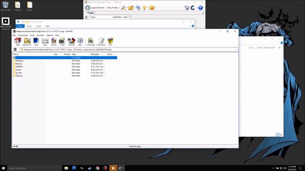Click the Comment toolbar icon in WinRAR
The width and height of the screenshot is (305, 171).
101,41
